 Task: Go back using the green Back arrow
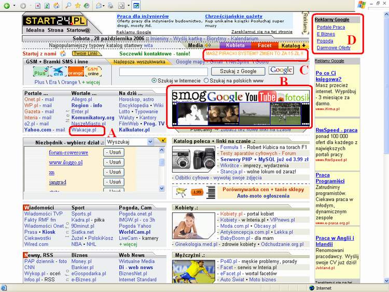pos(7,6)
